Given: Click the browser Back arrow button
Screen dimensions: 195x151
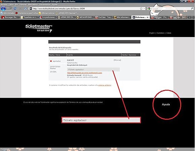Looking at the screenshot, I should tap(3, 9).
